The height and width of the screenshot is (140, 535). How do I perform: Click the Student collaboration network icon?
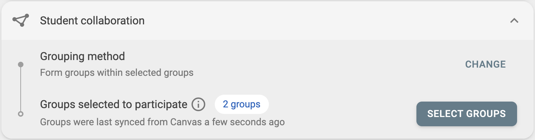coord(21,21)
